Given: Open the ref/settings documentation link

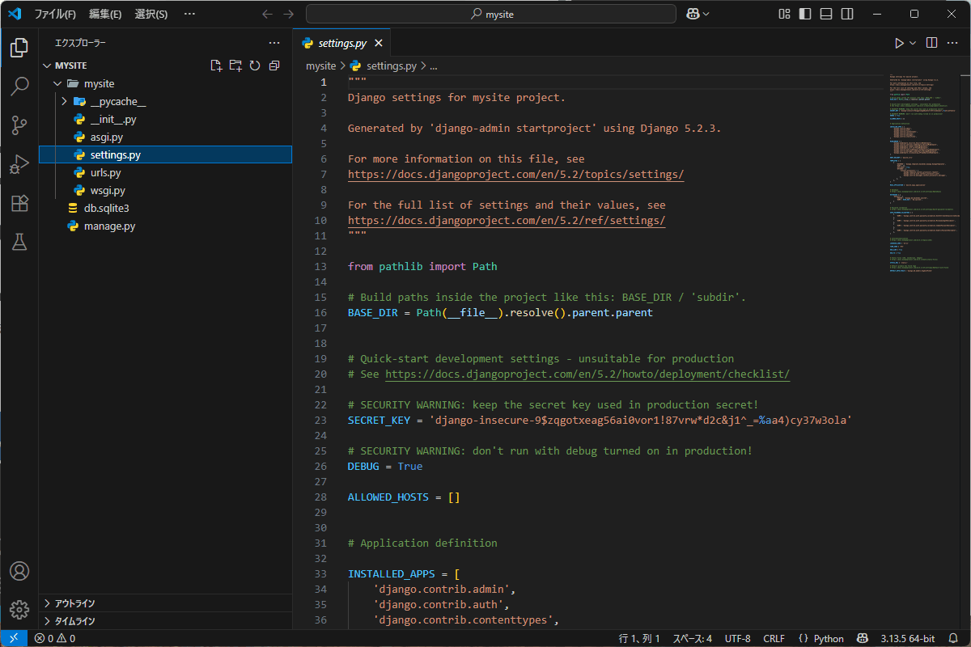Looking at the screenshot, I should point(507,221).
